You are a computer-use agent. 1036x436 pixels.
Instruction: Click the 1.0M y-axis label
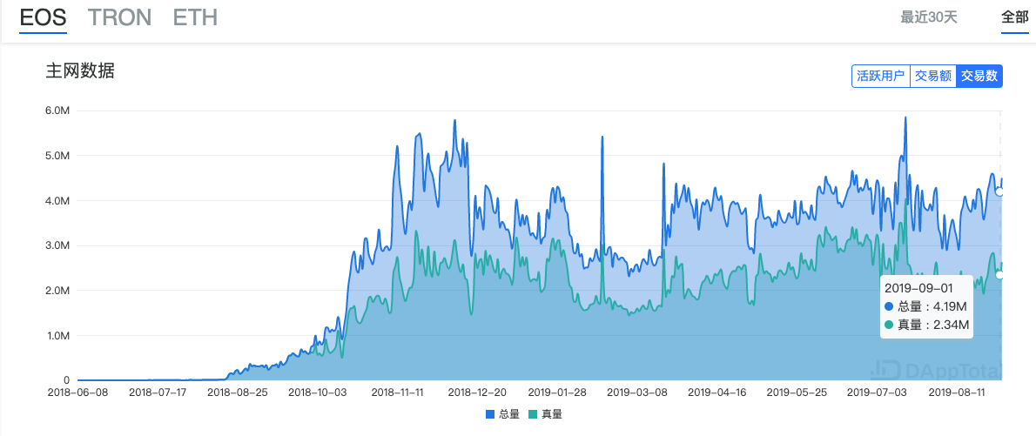point(57,336)
